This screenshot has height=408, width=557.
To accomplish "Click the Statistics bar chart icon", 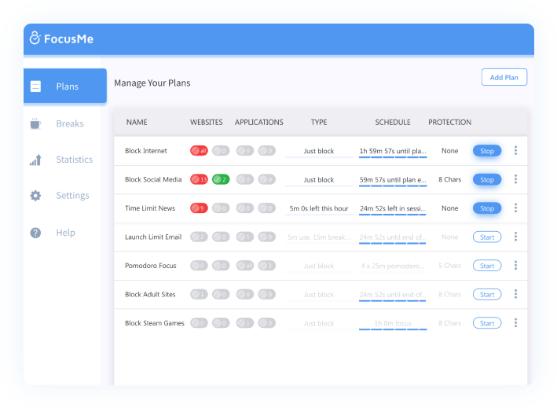I will pyautogui.click(x=35, y=160).
